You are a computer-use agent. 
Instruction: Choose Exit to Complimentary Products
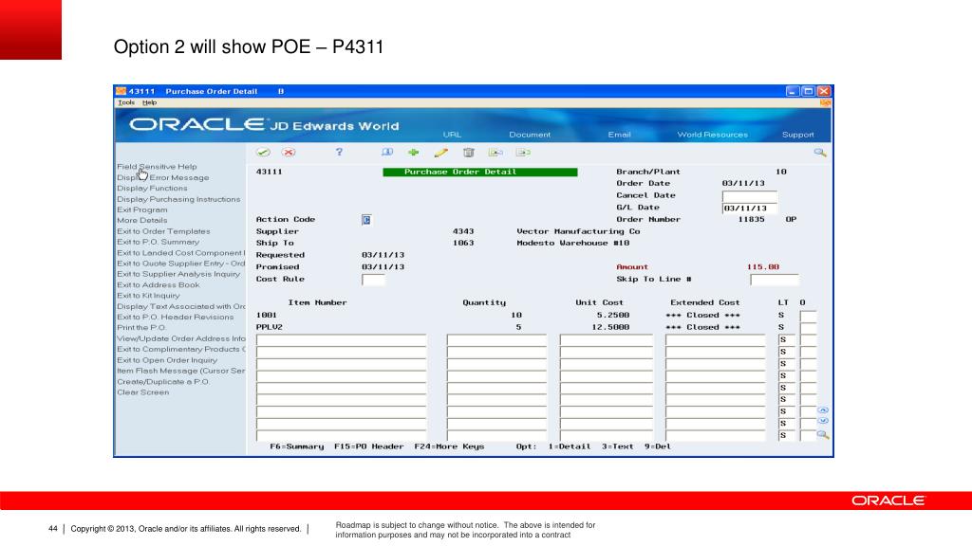tap(181, 350)
